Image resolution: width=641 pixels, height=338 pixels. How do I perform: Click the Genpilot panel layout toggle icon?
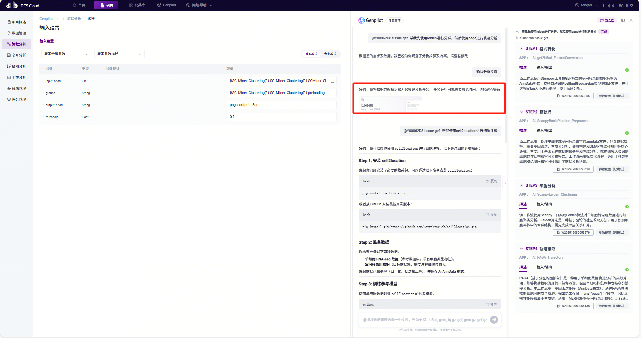[x=623, y=20]
